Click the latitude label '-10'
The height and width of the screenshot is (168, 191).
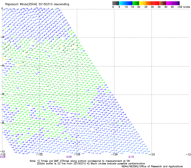(2, 152)
